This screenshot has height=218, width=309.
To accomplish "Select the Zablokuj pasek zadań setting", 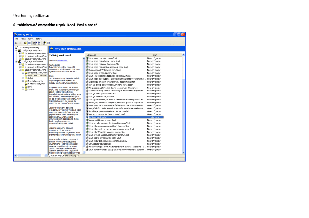I will [x=98, y=117].
